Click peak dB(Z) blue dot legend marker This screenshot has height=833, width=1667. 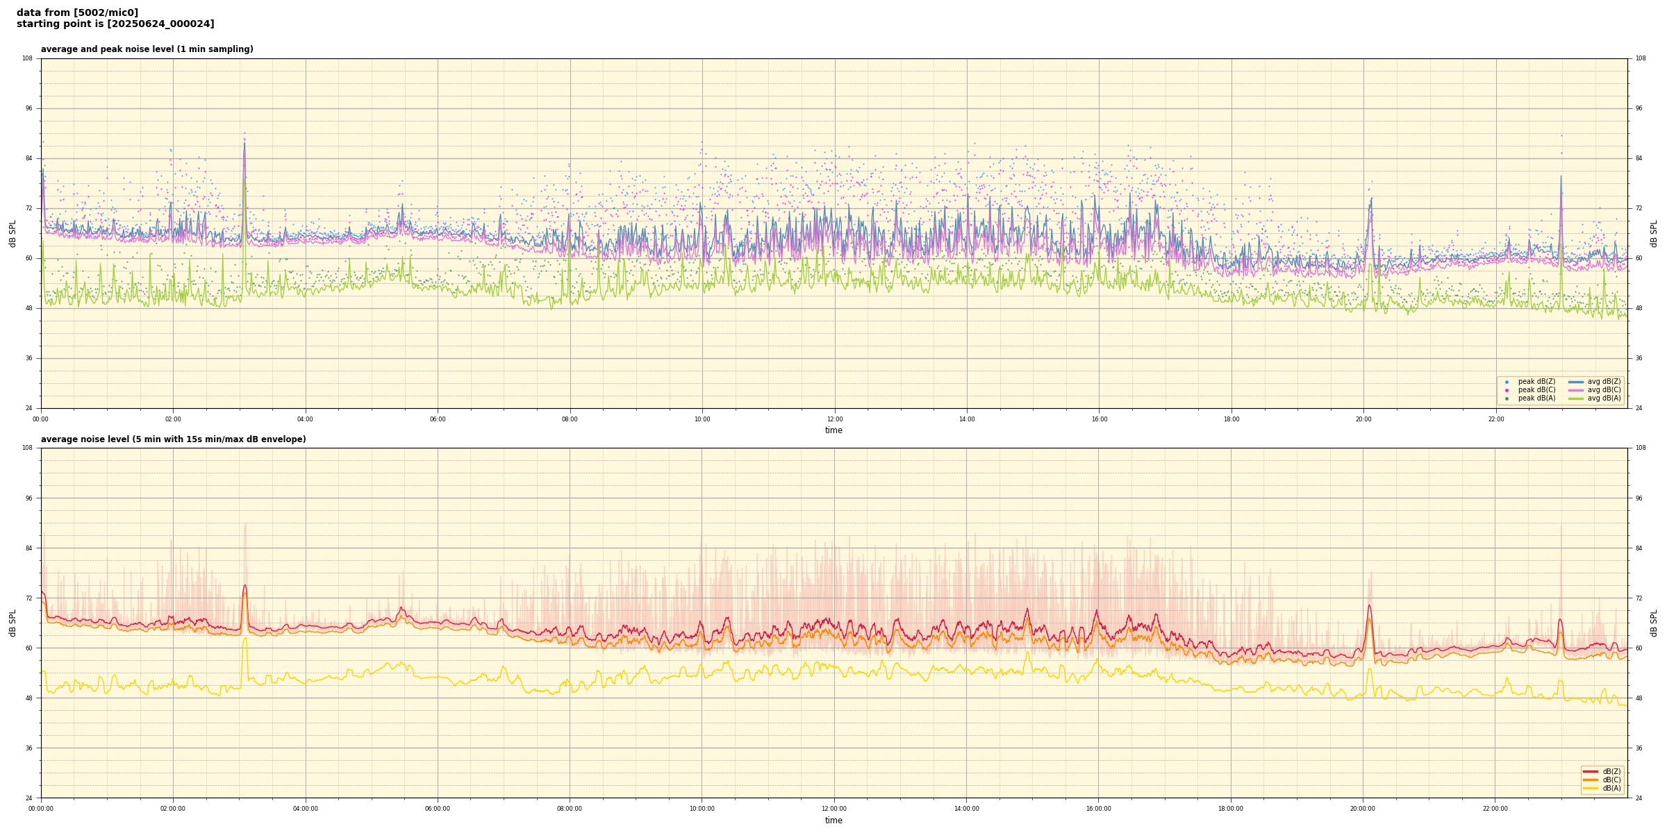click(1507, 382)
